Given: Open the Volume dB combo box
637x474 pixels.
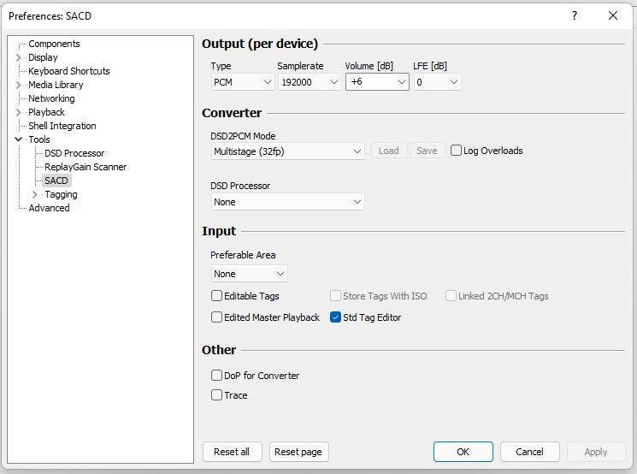Looking at the screenshot, I should [377, 82].
